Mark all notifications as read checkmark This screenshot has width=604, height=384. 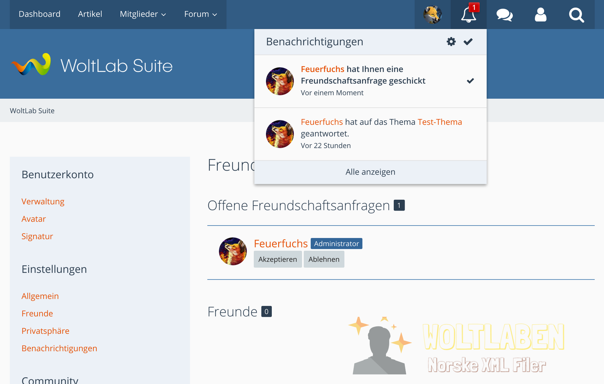point(468,42)
